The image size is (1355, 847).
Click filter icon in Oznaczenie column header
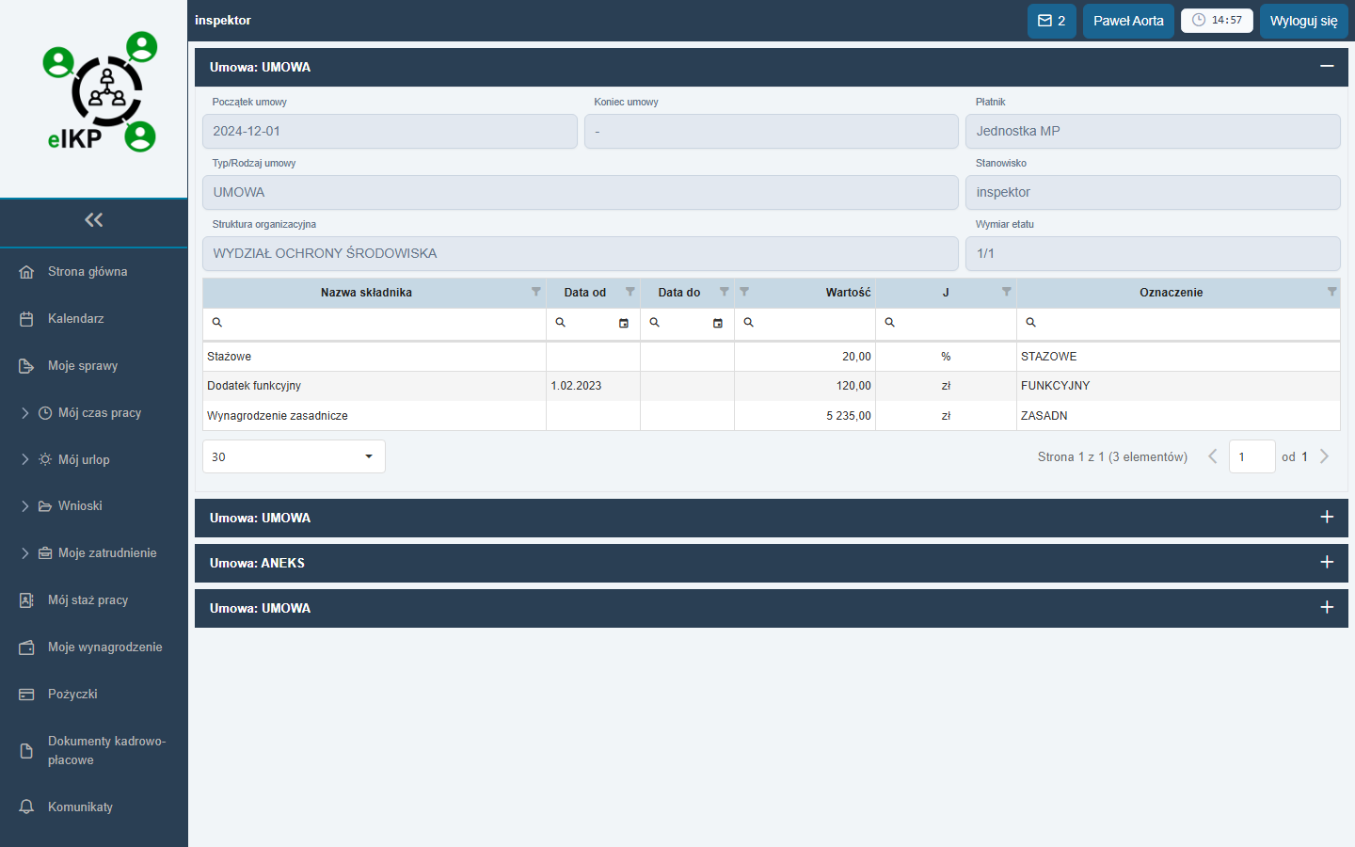tap(1331, 292)
